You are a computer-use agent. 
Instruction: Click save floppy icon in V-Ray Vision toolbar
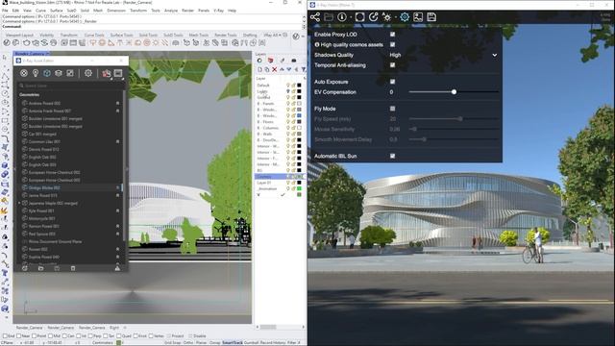point(431,17)
